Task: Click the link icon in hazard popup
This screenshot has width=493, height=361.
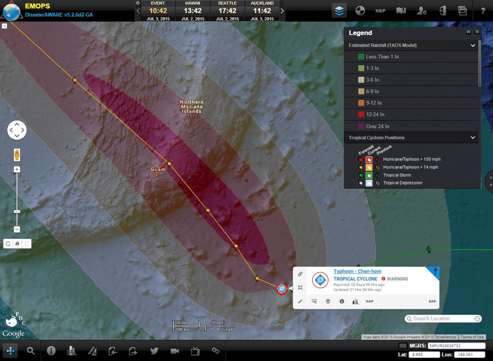Action: click(300, 274)
